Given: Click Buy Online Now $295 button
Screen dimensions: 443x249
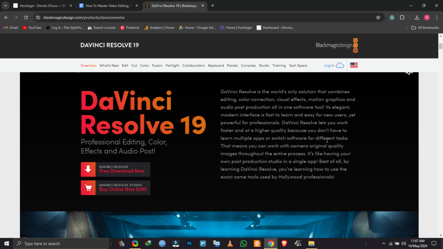Looking at the screenshot, I should click(116, 188).
